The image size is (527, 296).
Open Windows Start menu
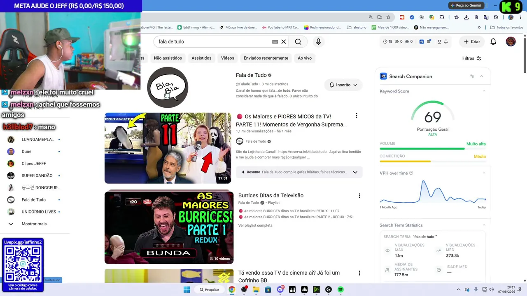pyautogui.click(x=187, y=289)
